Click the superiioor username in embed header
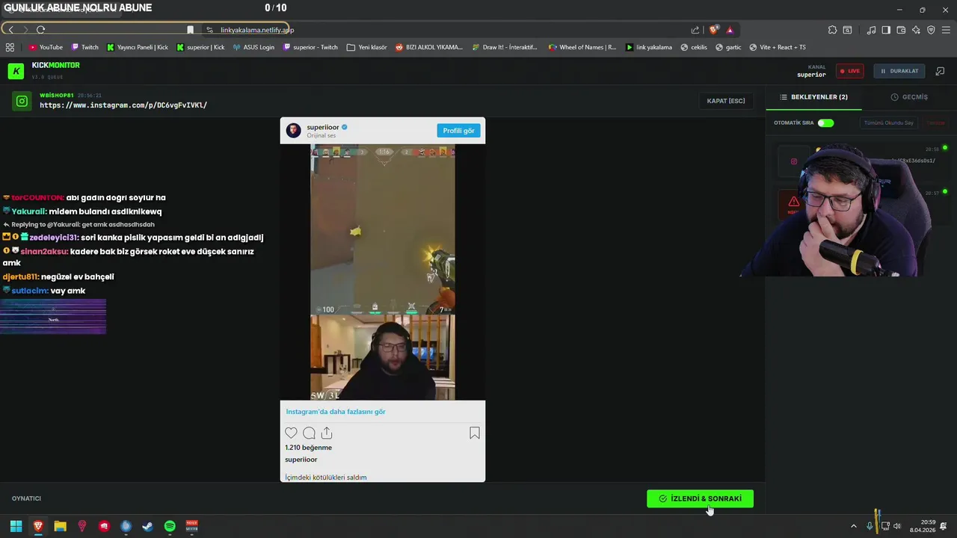The height and width of the screenshot is (538, 957). pyautogui.click(x=323, y=127)
